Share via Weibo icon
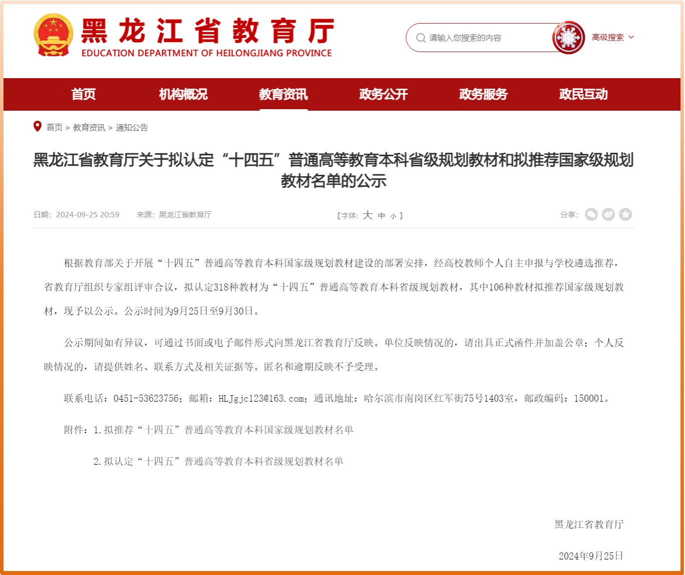This screenshot has width=685, height=575. point(608,214)
